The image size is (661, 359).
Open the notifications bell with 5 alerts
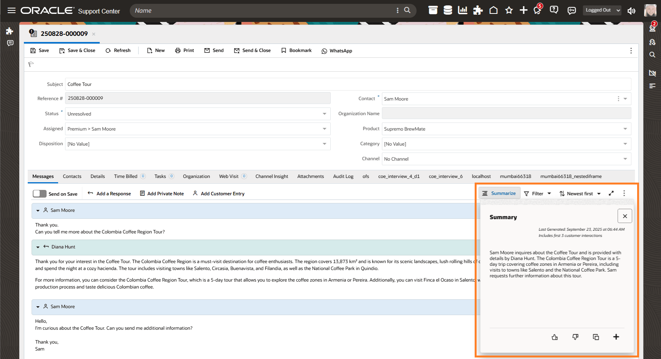(x=537, y=10)
